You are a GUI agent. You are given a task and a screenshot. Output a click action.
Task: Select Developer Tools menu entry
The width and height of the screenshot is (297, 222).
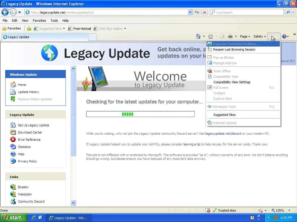click(x=243, y=107)
